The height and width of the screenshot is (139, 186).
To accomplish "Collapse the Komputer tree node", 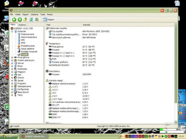I will tap(12, 31).
